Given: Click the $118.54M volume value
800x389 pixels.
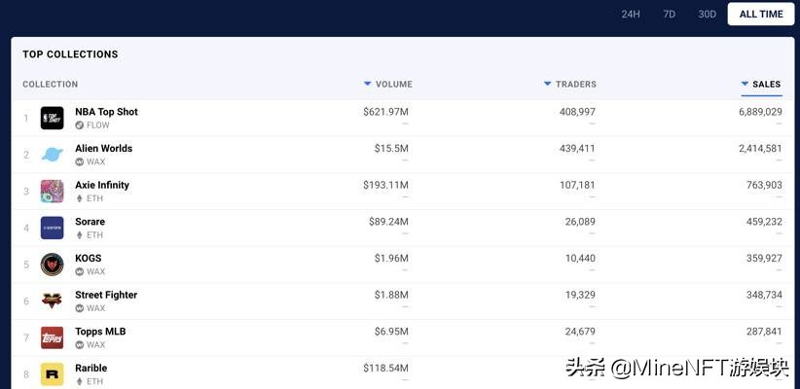Looking at the screenshot, I should point(385,369).
